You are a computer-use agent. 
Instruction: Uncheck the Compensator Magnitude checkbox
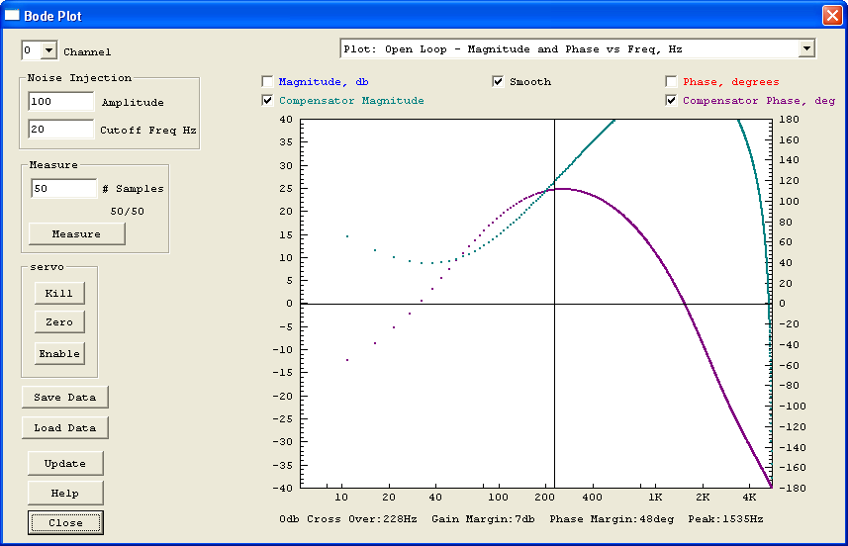tap(267, 101)
